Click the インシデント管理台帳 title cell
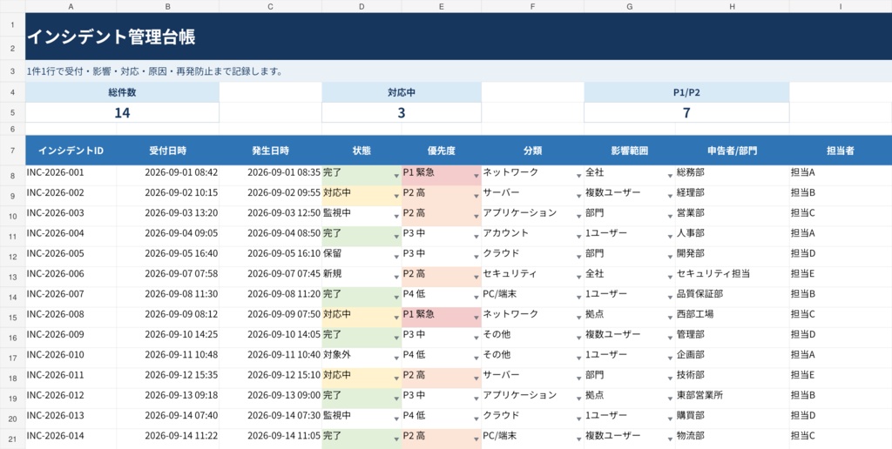Screen dimensions: 892x449 pos(458,37)
